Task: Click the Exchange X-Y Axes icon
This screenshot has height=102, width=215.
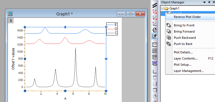Action: (x=155, y=30)
